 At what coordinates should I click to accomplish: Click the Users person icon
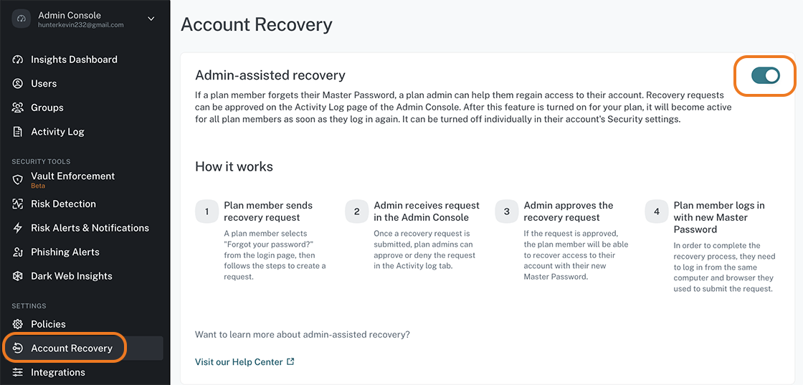tap(18, 83)
